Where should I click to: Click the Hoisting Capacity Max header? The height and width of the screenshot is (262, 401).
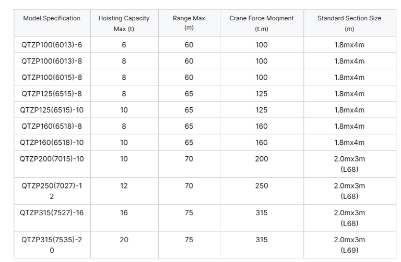tap(124, 23)
